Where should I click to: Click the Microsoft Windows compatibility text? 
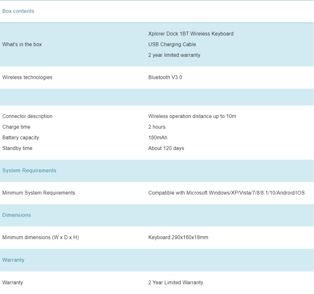click(226, 193)
